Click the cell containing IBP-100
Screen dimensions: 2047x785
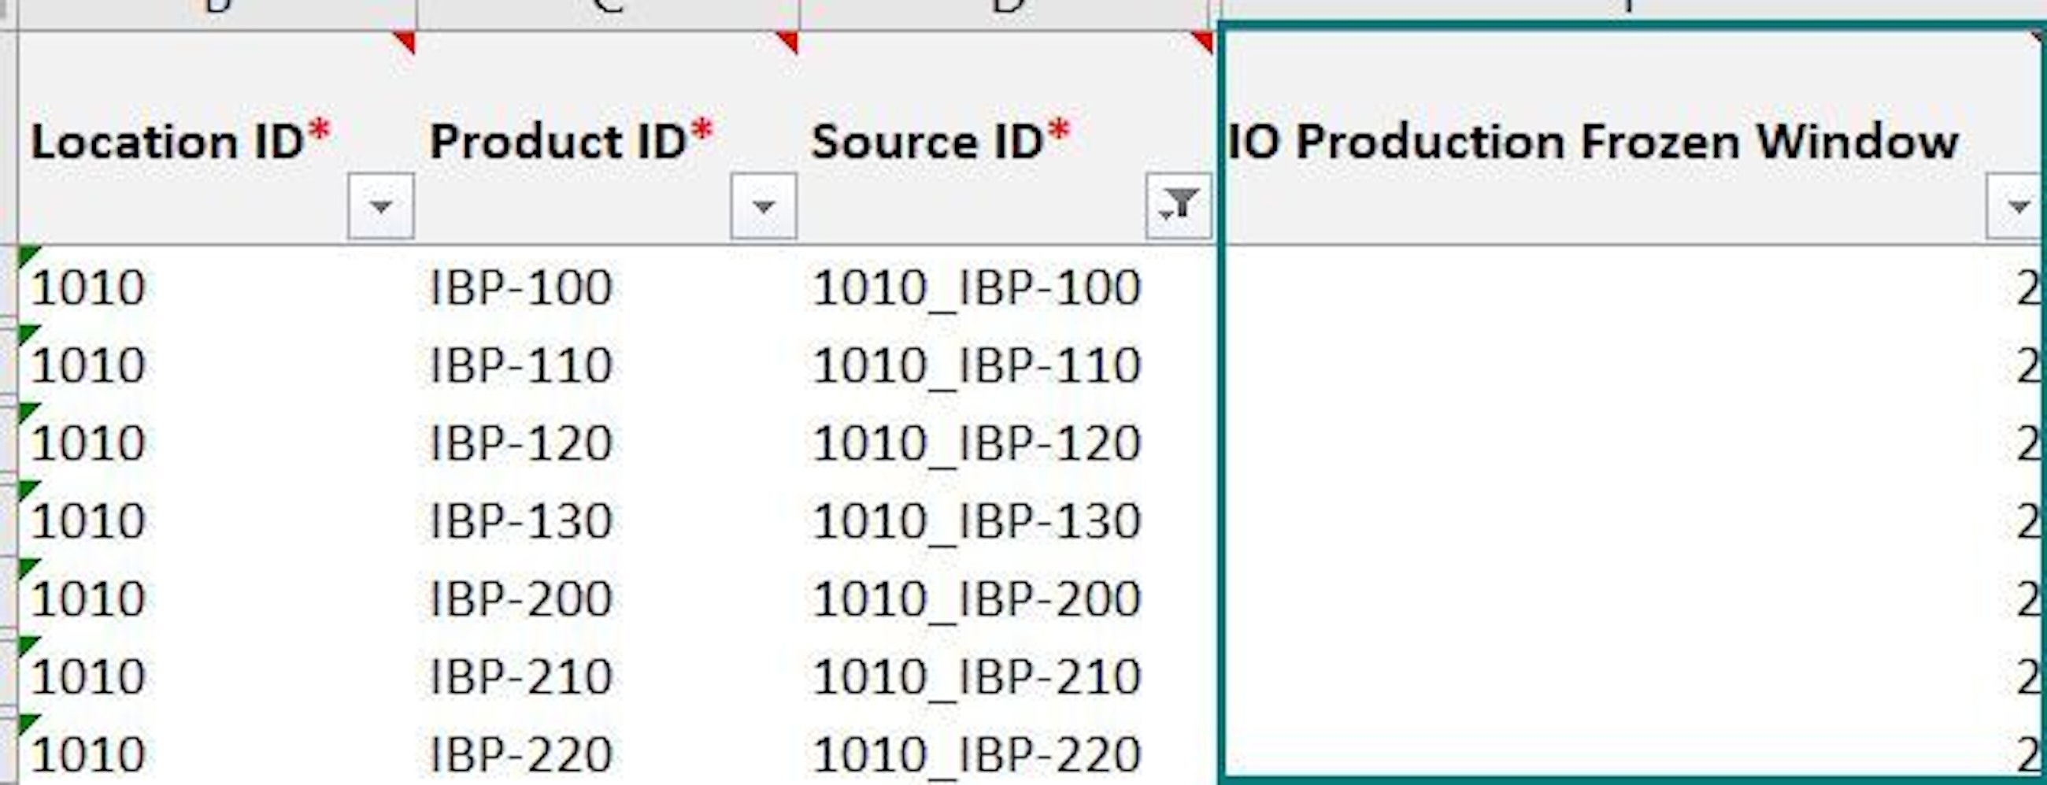click(x=520, y=287)
